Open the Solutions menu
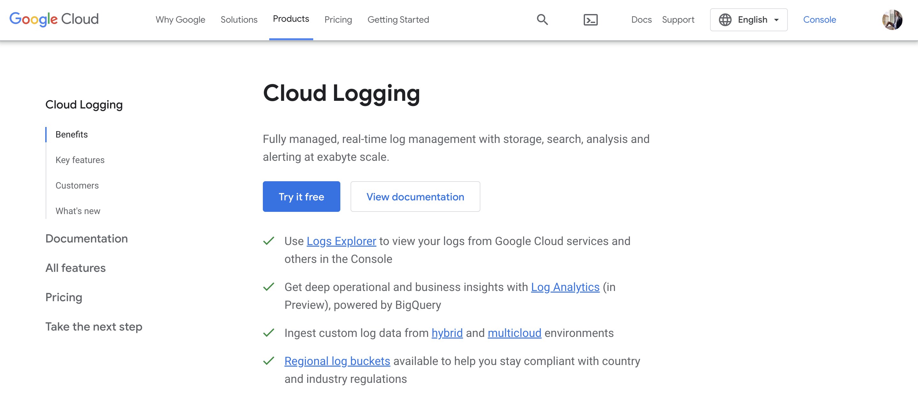Viewport: 918px width, 402px height. pyautogui.click(x=239, y=19)
